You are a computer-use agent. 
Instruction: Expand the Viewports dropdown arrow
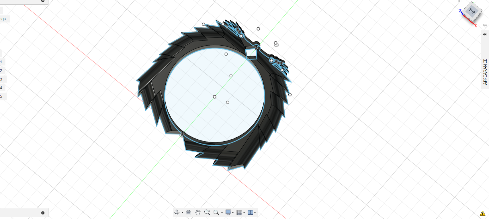pos(255,212)
